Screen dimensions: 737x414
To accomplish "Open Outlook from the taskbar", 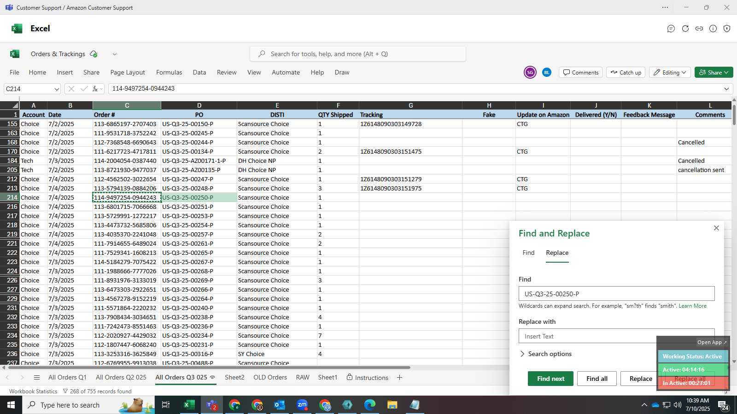I will pos(280,405).
